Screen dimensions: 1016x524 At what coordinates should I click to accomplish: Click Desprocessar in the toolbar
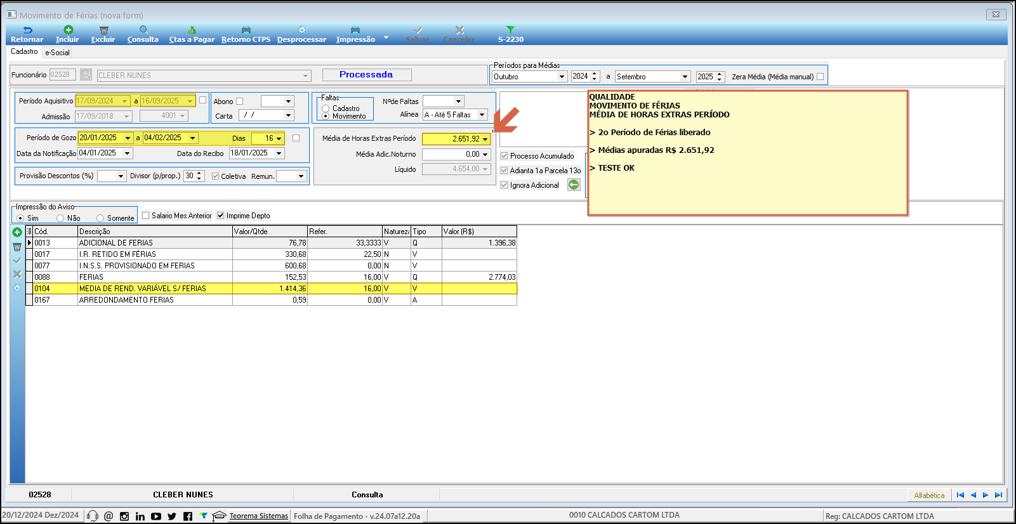coord(301,34)
